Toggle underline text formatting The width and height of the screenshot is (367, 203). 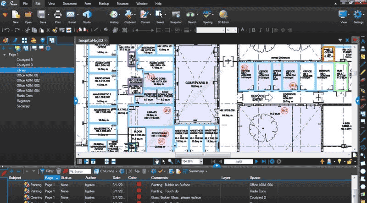[x=267, y=30]
